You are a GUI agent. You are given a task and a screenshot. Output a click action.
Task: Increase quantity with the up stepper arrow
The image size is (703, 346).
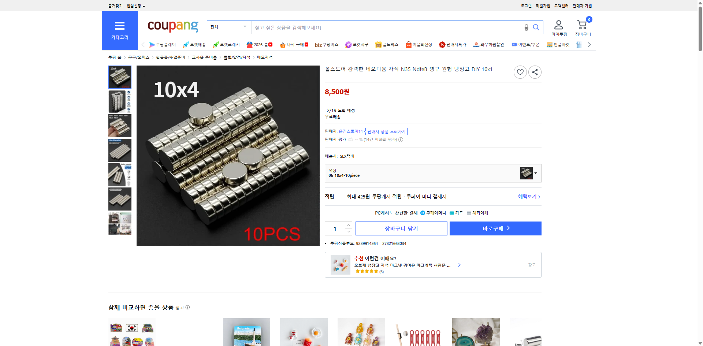click(x=348, y=225)
